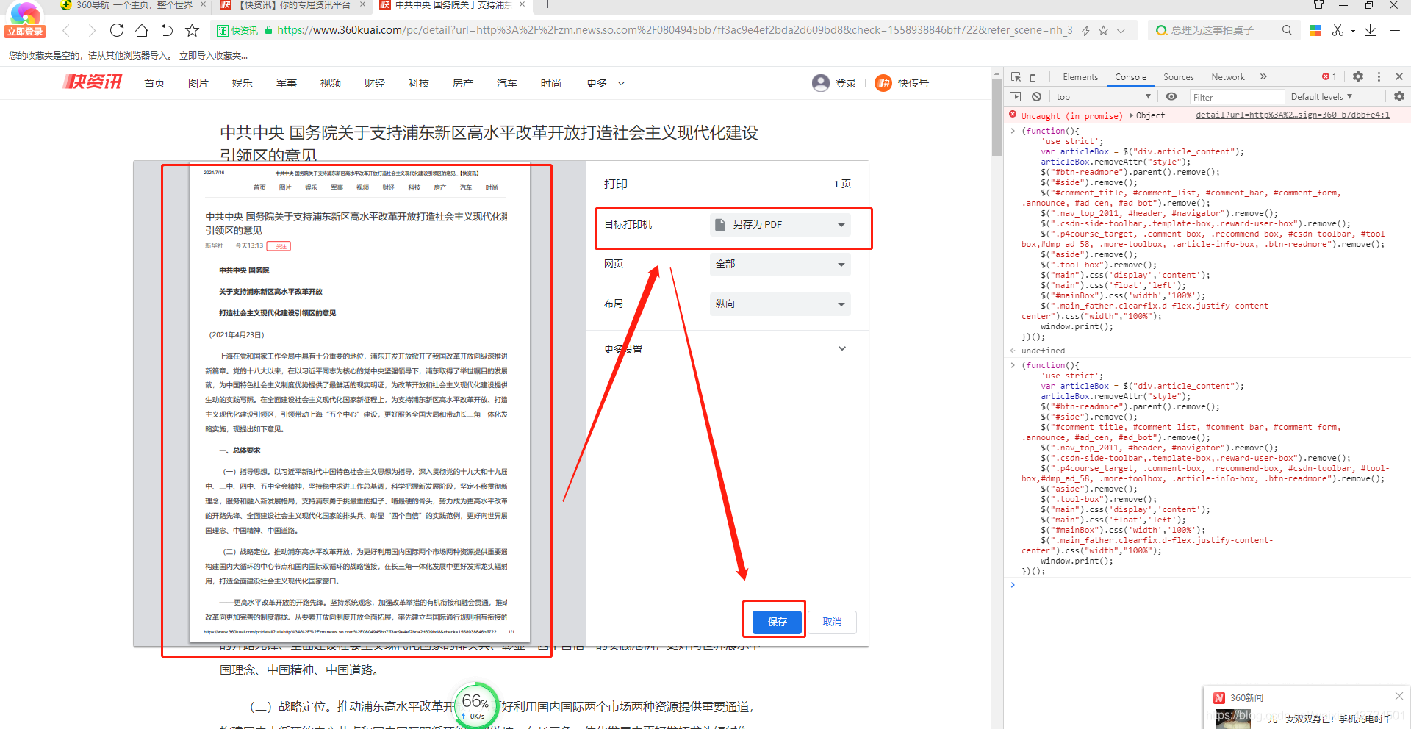Show the console sidebar icon
This screenshot has height=729, width=1411.
(1016, 96)
